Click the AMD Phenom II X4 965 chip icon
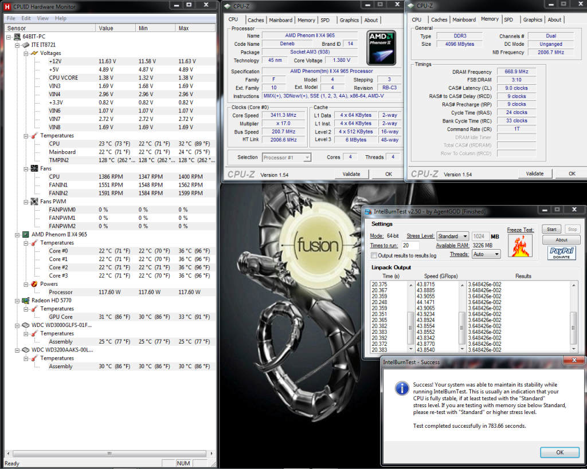Screen dimensions: 587x469 [x=26, y=234]
